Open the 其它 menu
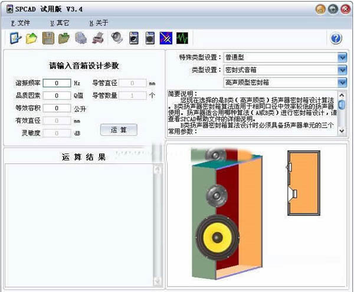 click(x=59, y=23)
